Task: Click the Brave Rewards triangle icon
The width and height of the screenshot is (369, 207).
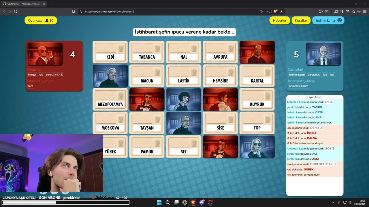Action: [281, 11]
